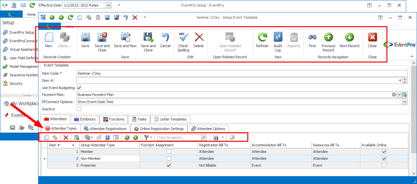The width and height of the screenshot is (417, 184).
Task: Click the new attendee type icon in grid toolbar
Action: tap(46, 138)
